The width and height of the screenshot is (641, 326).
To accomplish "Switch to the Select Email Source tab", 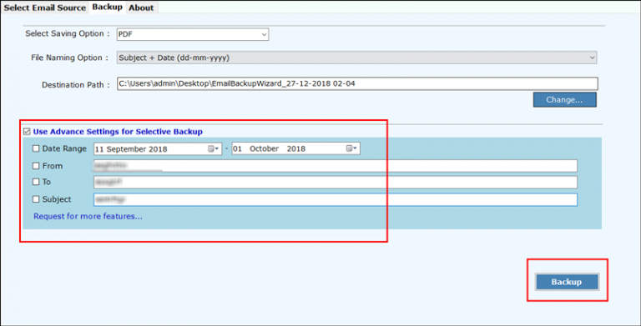I will point(44,8).
